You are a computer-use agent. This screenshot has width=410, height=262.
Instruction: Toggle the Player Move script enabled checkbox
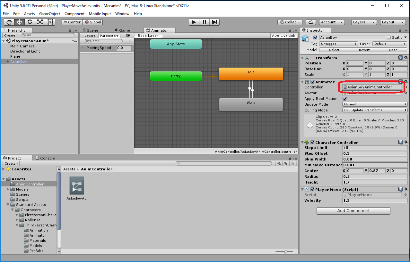pos(312,190)
